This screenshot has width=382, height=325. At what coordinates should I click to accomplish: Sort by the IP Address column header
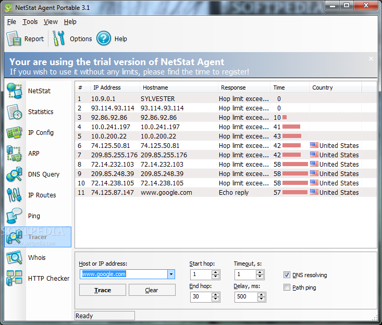[115, 87]
